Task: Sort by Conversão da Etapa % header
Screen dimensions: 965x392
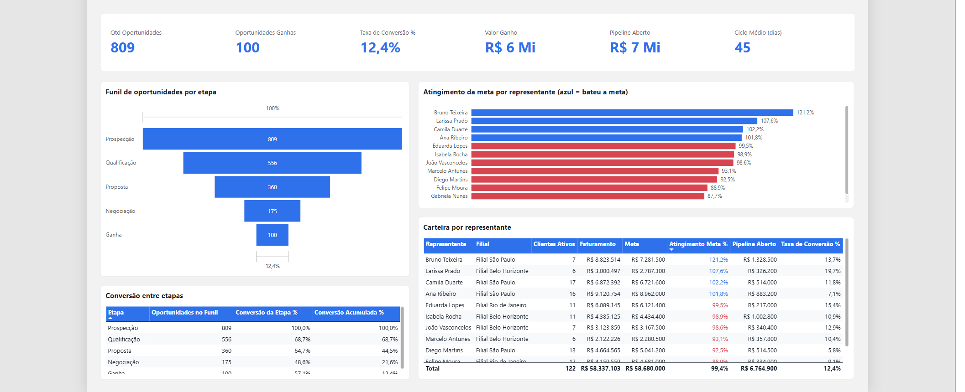Action: 267,313
